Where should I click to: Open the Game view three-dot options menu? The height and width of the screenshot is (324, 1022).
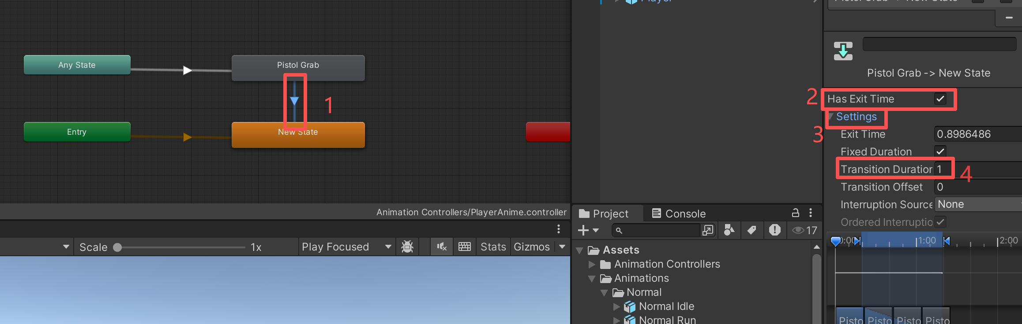tap(559, 229)
